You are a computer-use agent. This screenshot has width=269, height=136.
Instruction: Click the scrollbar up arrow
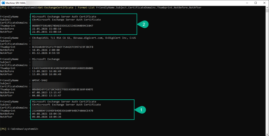click(x=267, y=8)
